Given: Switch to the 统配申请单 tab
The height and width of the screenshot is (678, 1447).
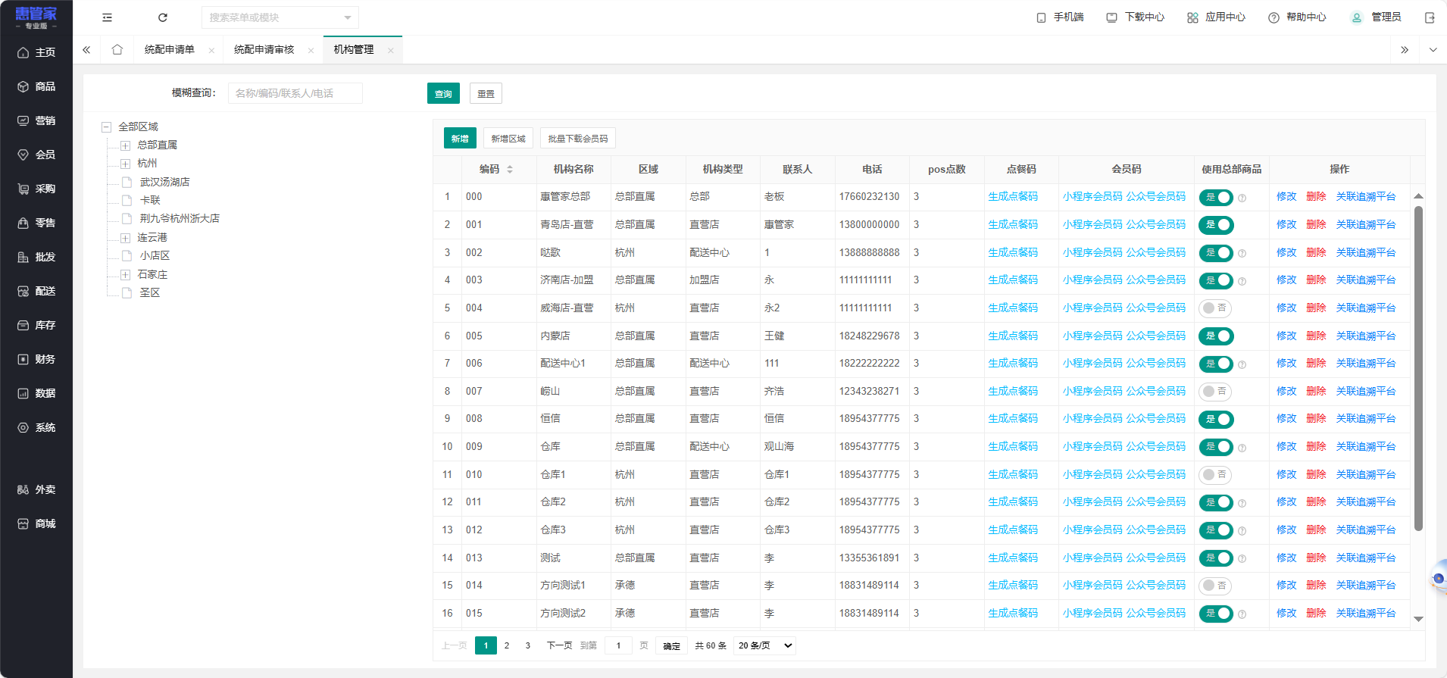Looking at the screenshot, I should pos(170,50).
